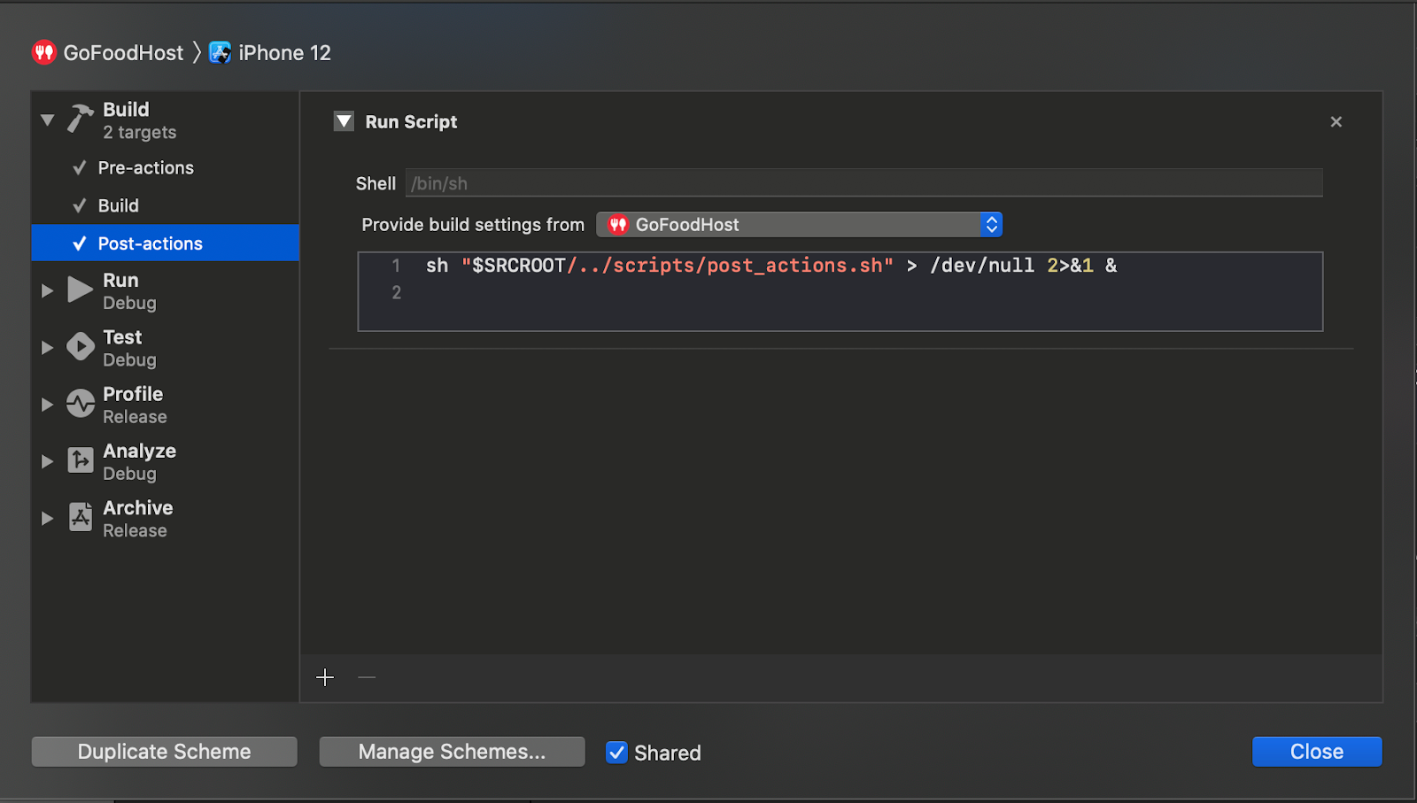Viewport: 1417px width, 803px height.
Task: Click the GoFoodHost scheme icon in breadcrumb
Action: [44, 53]
